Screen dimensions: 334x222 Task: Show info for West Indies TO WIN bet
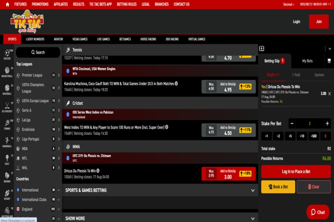coord(167,127)
